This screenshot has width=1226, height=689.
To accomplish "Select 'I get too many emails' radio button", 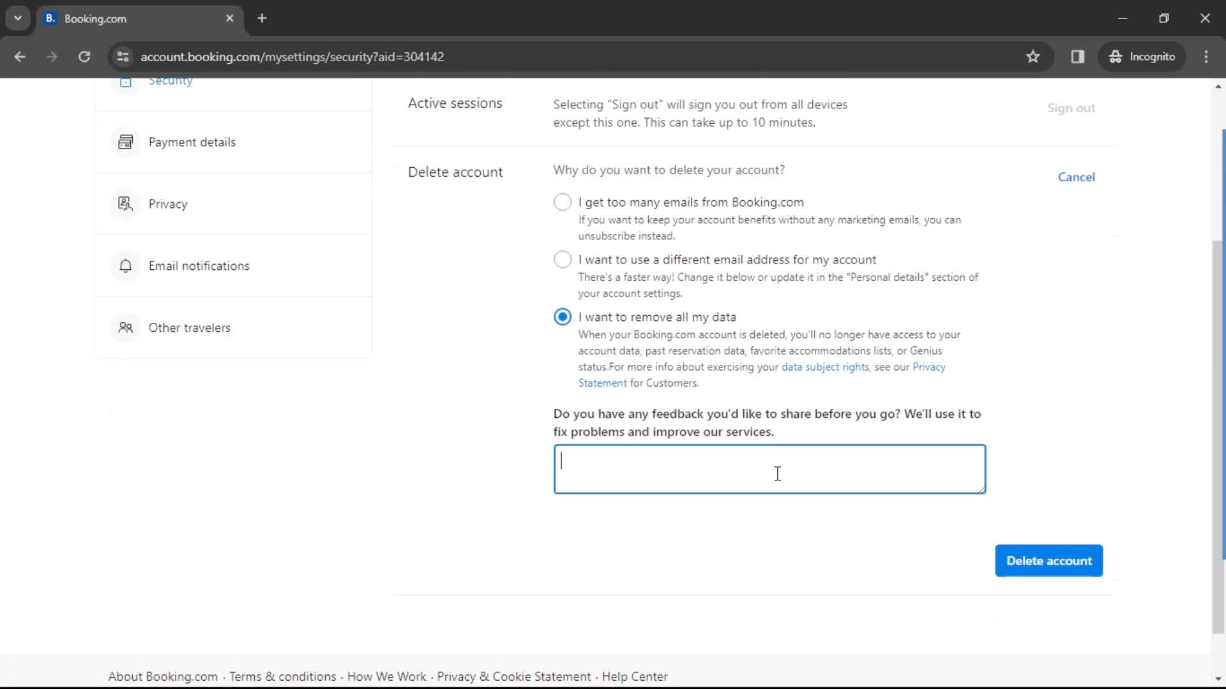I will 563,202.
